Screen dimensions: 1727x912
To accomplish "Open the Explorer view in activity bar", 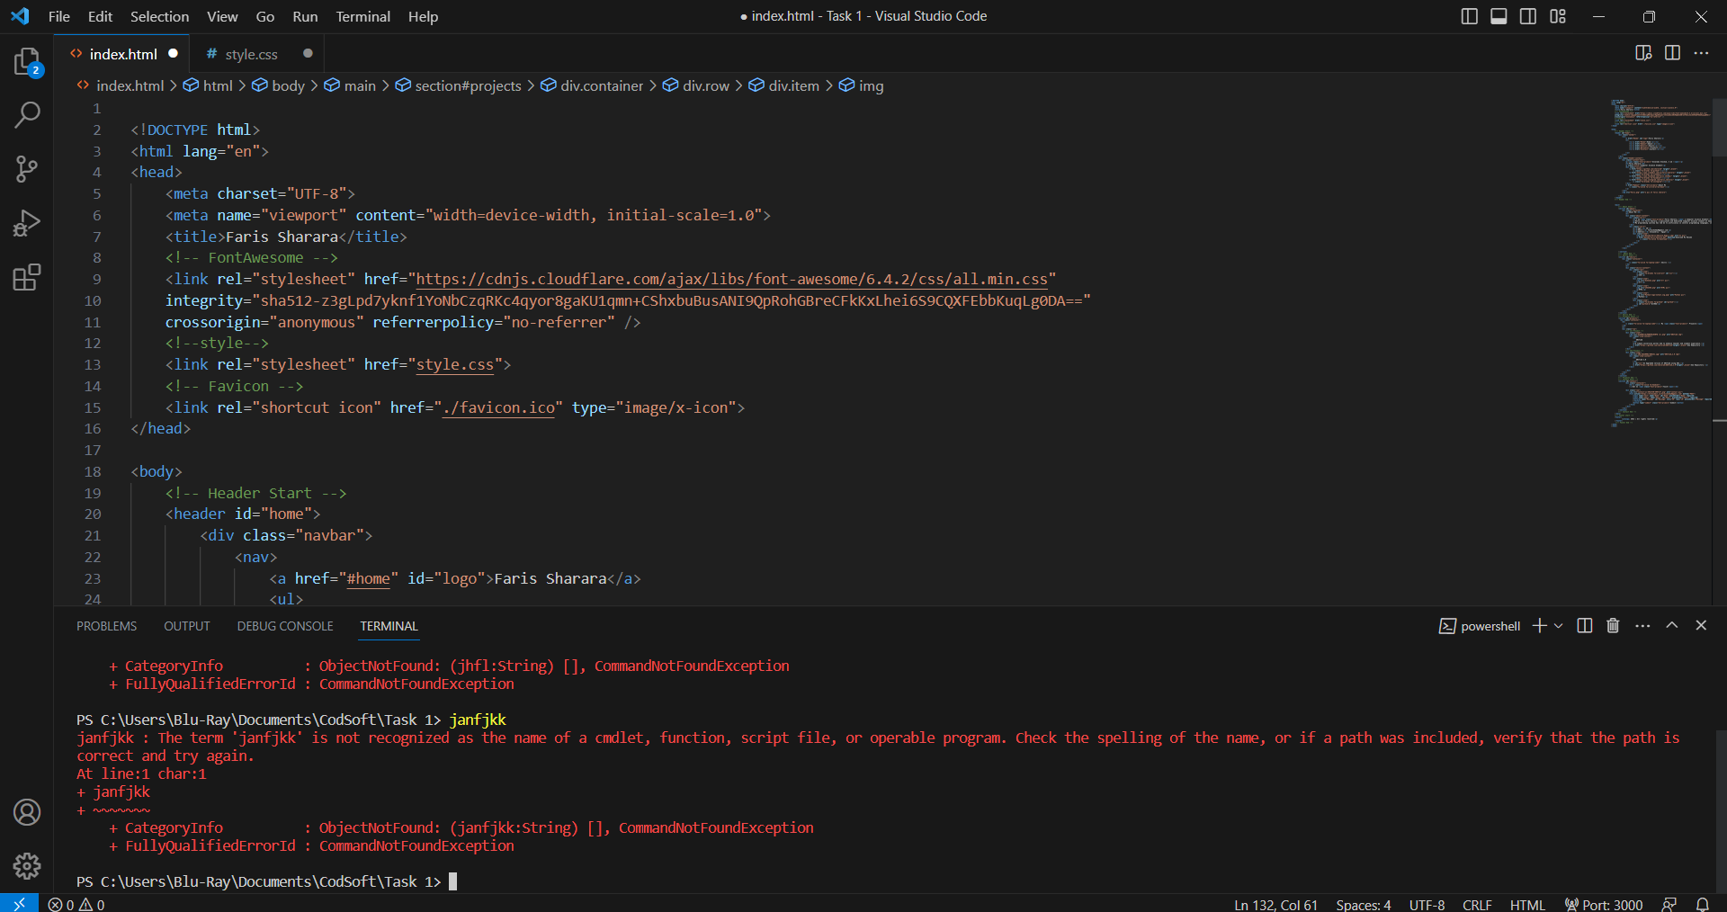I will (27, 62).
